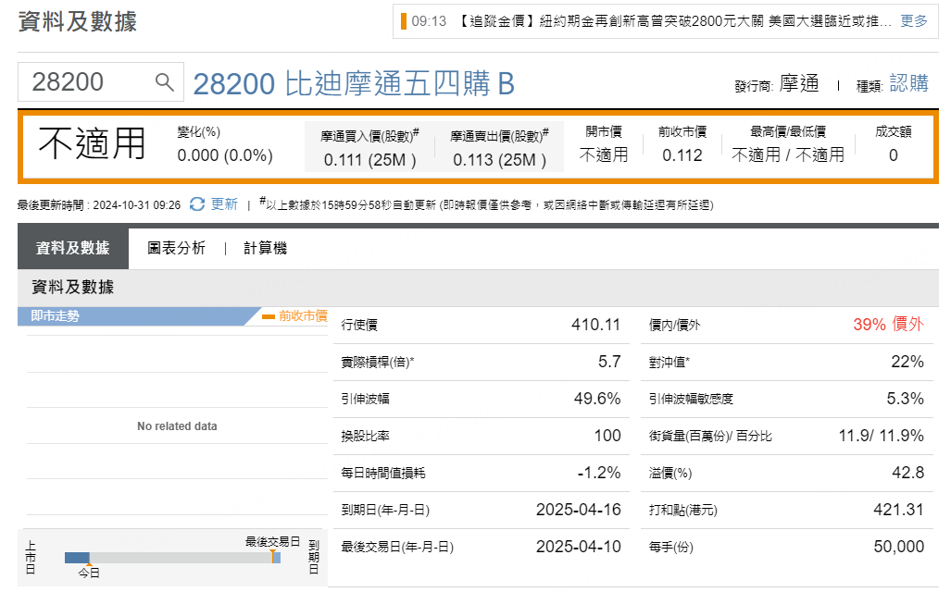
Task: Click the 前收市價 chart legend
Action: [x=294, y=315]
